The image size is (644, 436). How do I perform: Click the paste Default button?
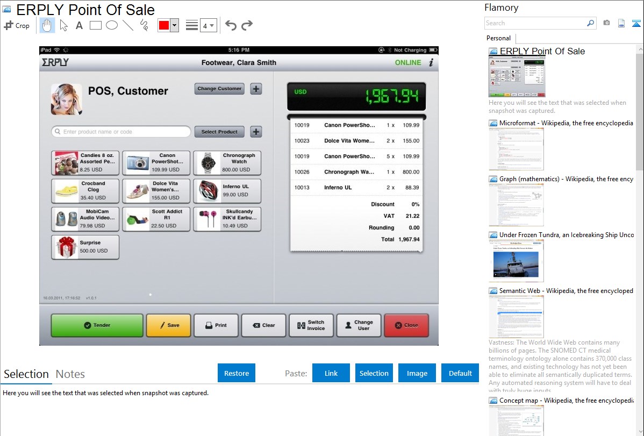pyautogui.click(x=460, y=373)
